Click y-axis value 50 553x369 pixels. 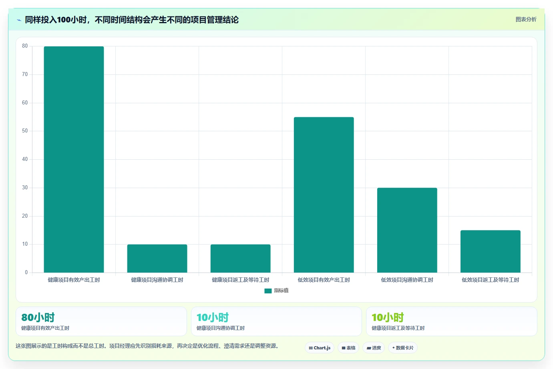coord(25,131)
